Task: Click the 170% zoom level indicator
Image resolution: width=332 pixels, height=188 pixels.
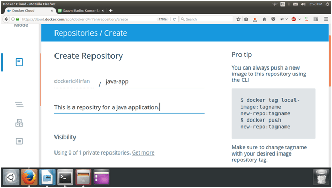Action: (x=162, y=19)
